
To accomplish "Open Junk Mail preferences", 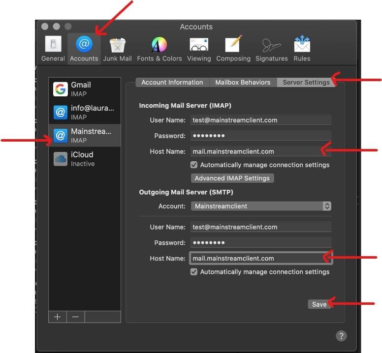I will point(117,49).
